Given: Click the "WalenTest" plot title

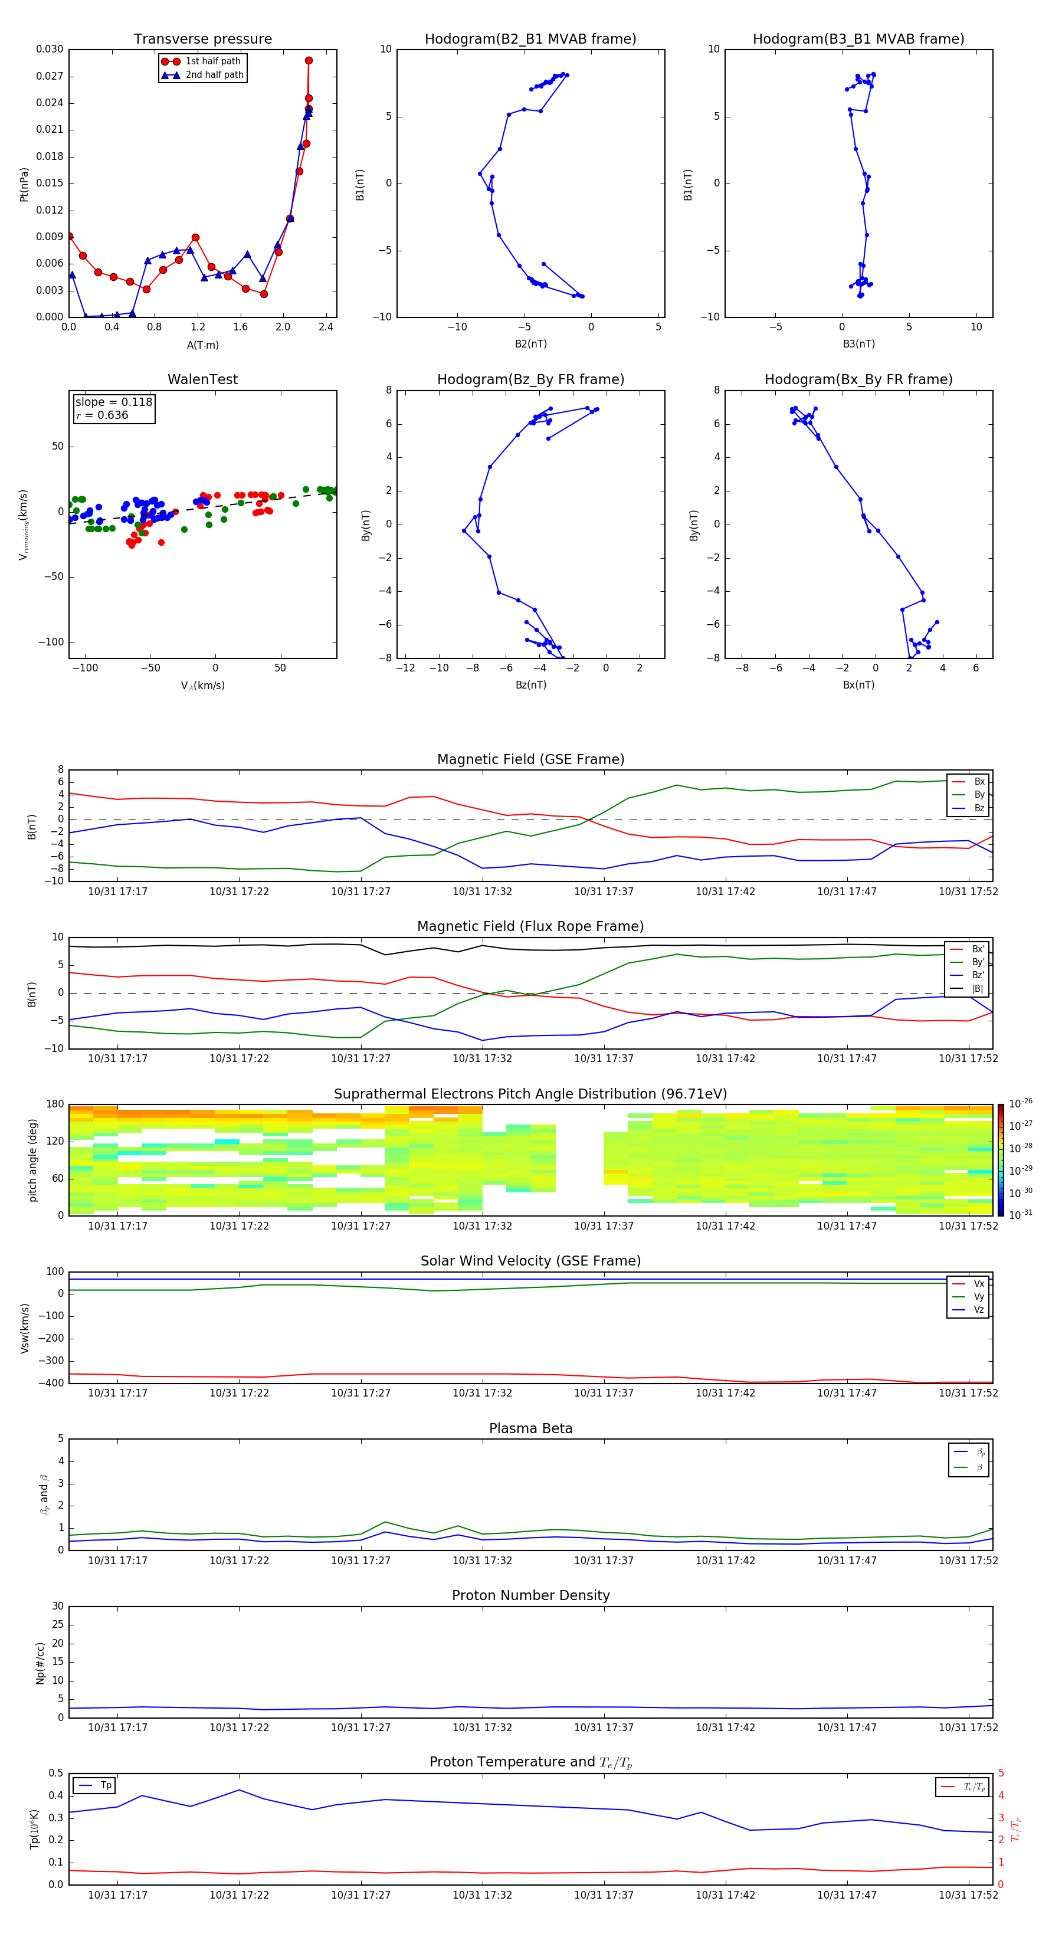Looking at the screenshot, I should pos(202,379).
